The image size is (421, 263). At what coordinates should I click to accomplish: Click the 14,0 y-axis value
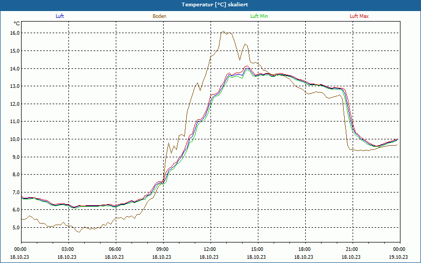click(15, 68)
